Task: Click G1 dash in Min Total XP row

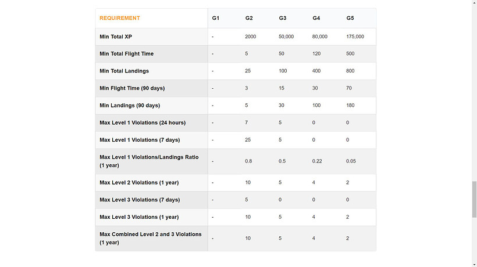Action: (213, 37)
